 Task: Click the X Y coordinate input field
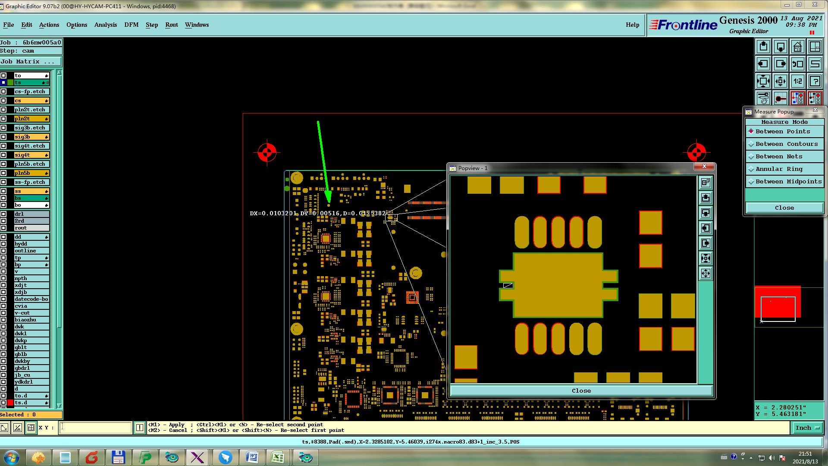[95, 428]
